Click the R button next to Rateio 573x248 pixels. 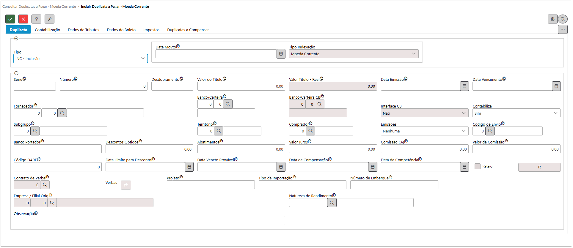[539, 167]
